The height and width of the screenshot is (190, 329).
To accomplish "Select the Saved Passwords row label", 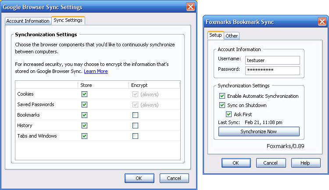I will 36,104.
